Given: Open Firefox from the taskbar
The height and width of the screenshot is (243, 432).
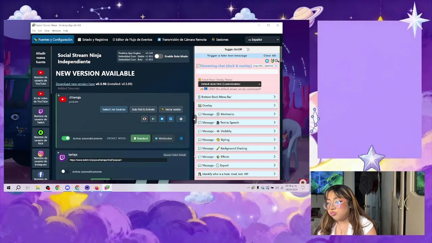Looking at the screenshot, I should coord(97,188).
